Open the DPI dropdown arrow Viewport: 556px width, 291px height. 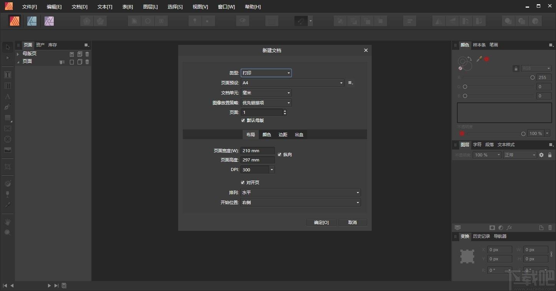(x=272, y=169)
